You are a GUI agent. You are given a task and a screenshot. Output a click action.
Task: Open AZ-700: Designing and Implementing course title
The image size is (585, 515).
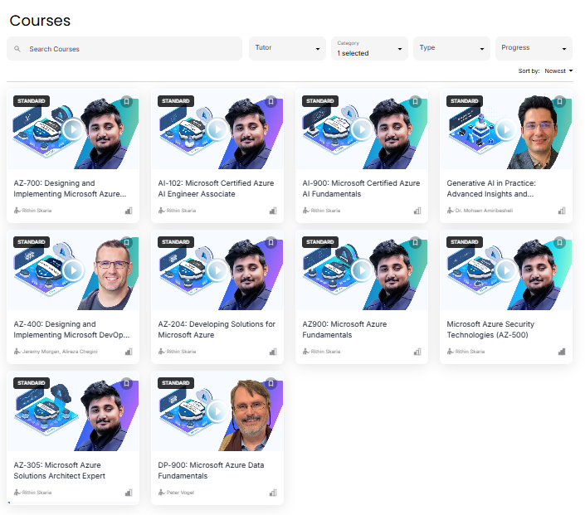pyautogui.click(x=70, y=189)
